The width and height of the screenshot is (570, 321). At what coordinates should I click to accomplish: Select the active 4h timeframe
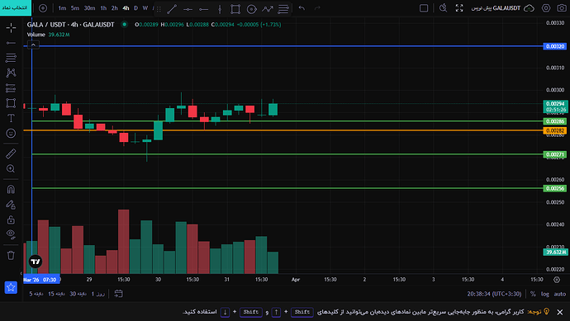tap(126, 8)
